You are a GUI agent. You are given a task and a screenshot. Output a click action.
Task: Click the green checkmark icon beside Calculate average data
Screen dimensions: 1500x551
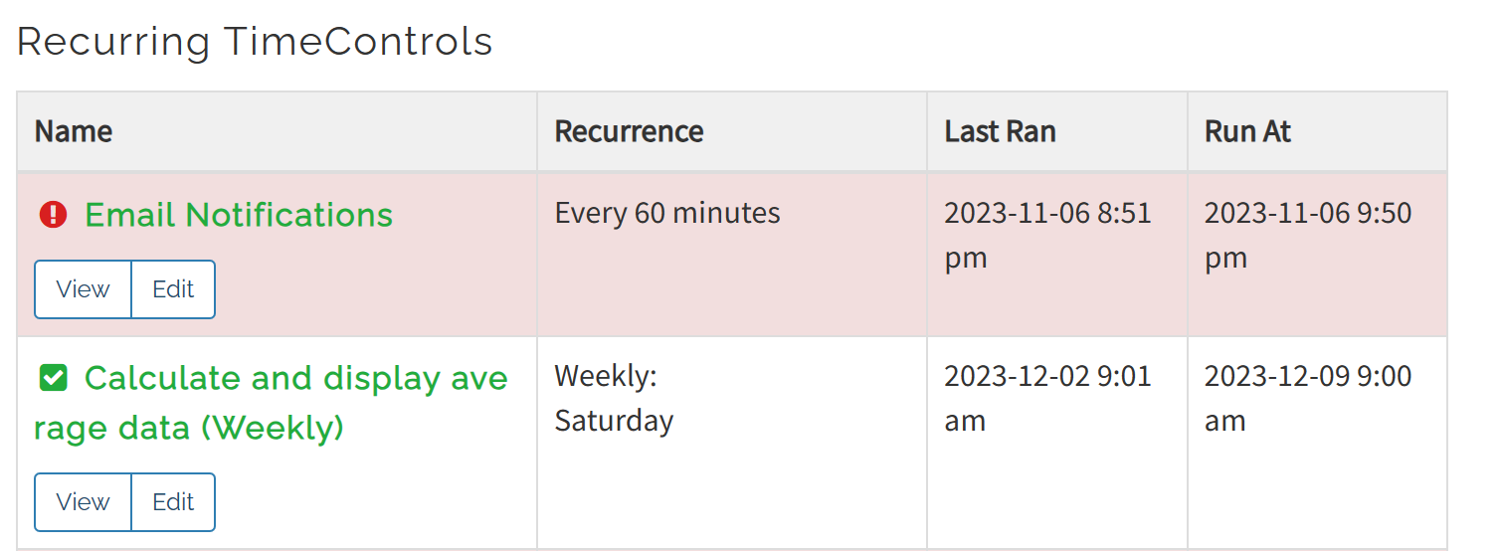[x=53, y=378]
